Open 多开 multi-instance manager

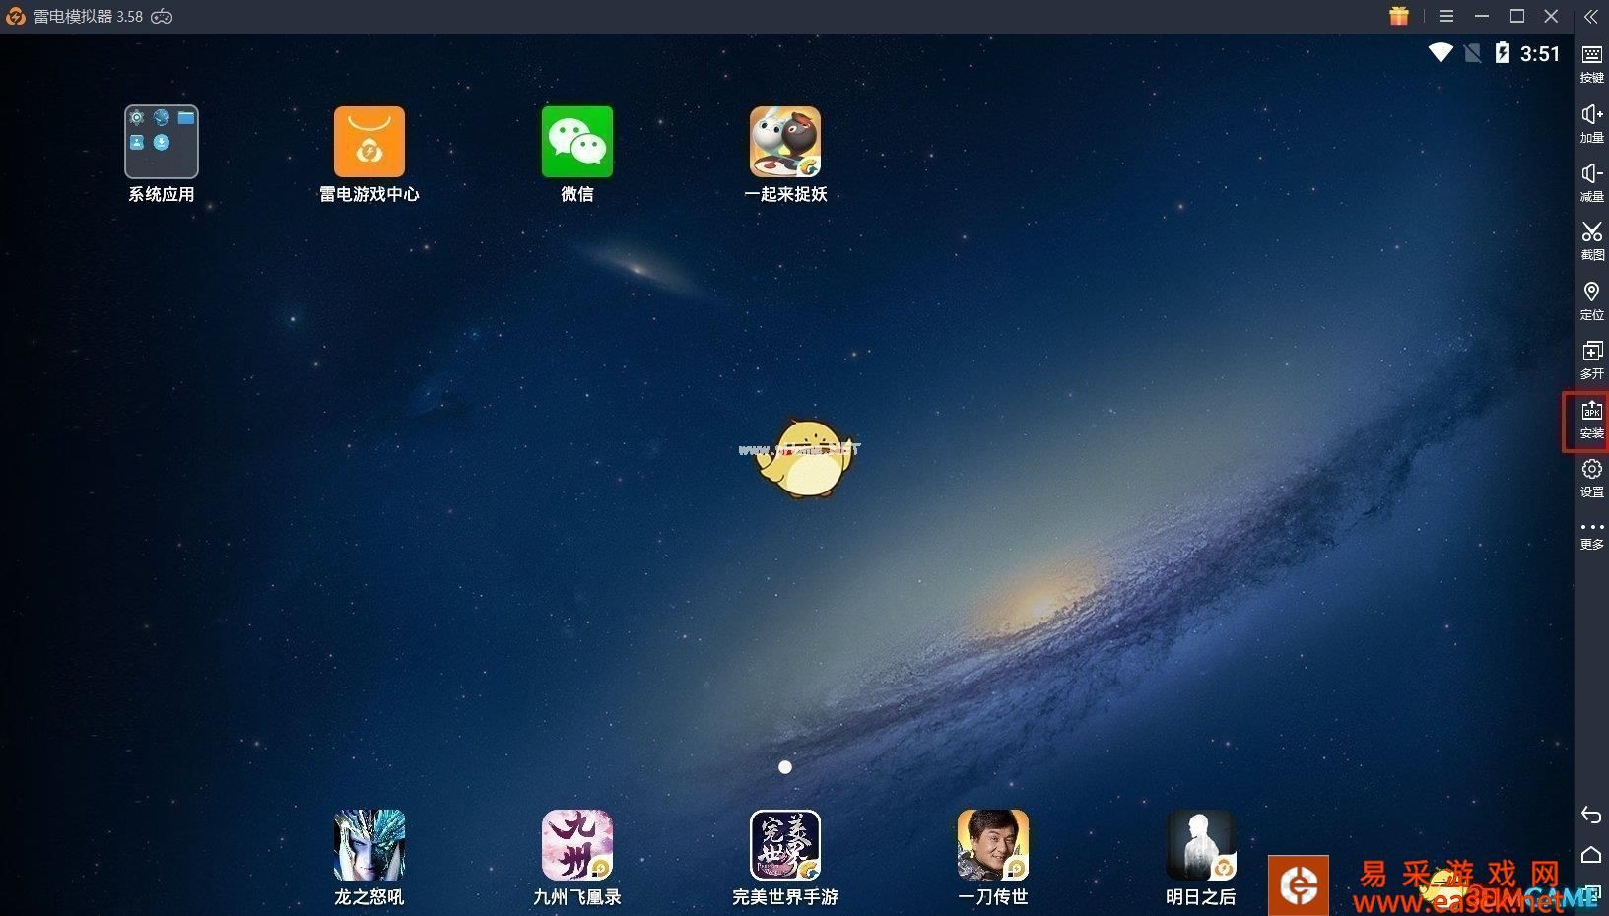coord(1591,360)
